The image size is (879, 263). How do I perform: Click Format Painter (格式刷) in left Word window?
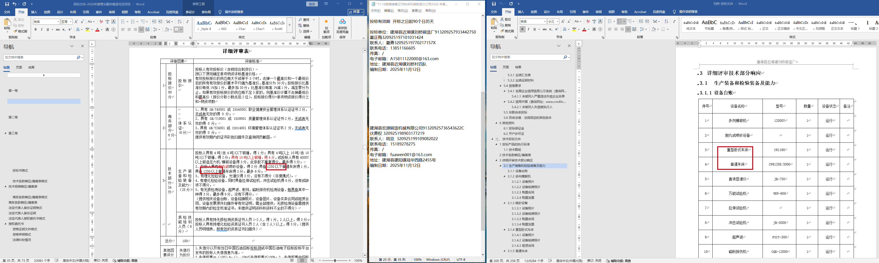coord(20,31)
